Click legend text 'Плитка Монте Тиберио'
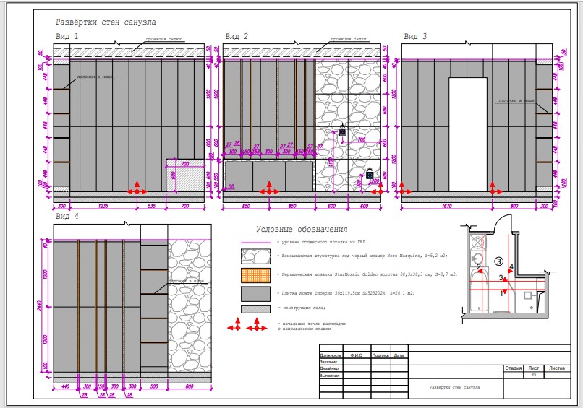 tap(346, 293)
